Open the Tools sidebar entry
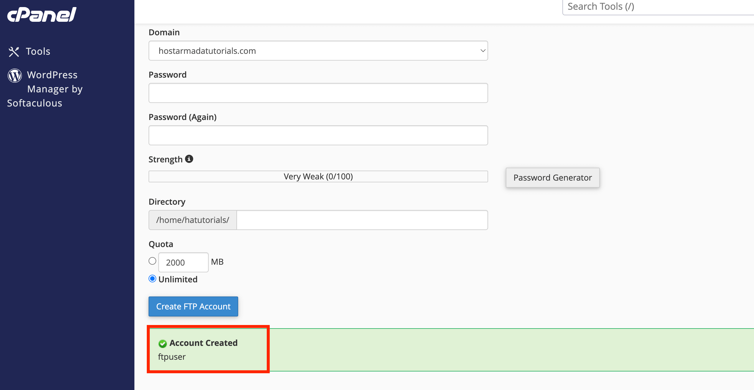The image size is (754, 390). (38, 51)
